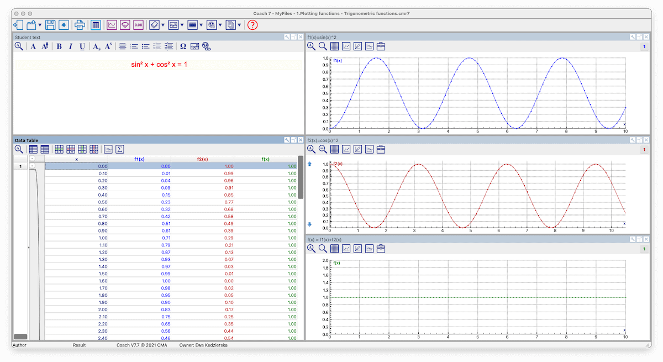Open the toolbox icon in f2(x)=cos(x)^2 graph
663x362 pixels.
(x=381, y=149)
